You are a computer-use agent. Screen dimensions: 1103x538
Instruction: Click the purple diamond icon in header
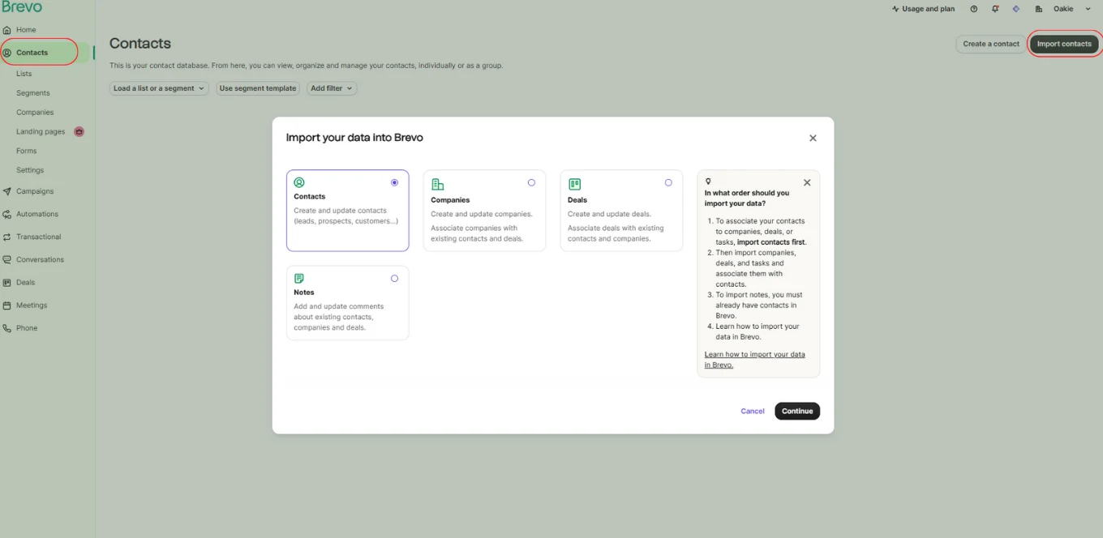coord(1016,9)
